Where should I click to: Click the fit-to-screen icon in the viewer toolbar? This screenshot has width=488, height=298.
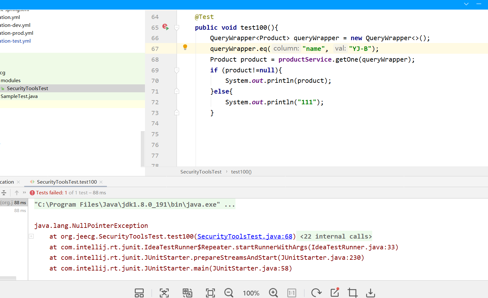(210, 293)
